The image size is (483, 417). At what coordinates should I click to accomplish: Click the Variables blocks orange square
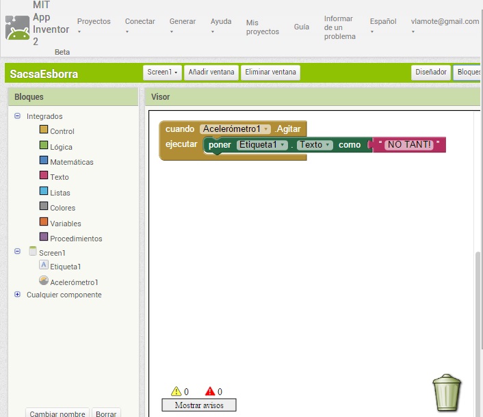point(44,221)
